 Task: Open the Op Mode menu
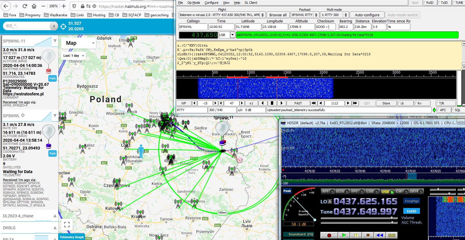pyautogui.click(x=194, y=3)
